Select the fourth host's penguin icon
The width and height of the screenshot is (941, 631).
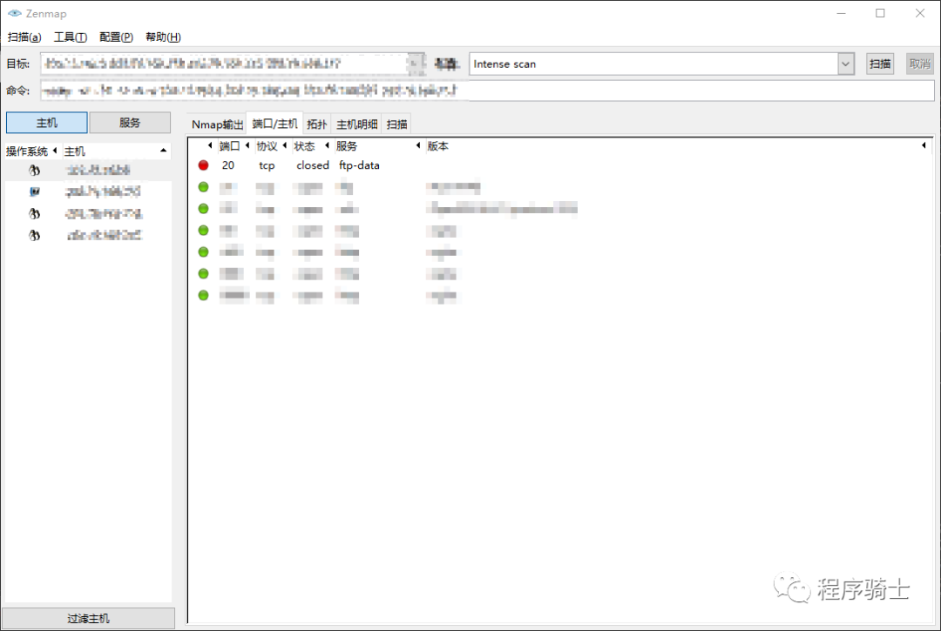click(x=35, y=235)
